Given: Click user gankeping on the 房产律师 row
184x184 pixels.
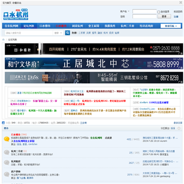Looking at the screenshot, I should coord(165,176).
